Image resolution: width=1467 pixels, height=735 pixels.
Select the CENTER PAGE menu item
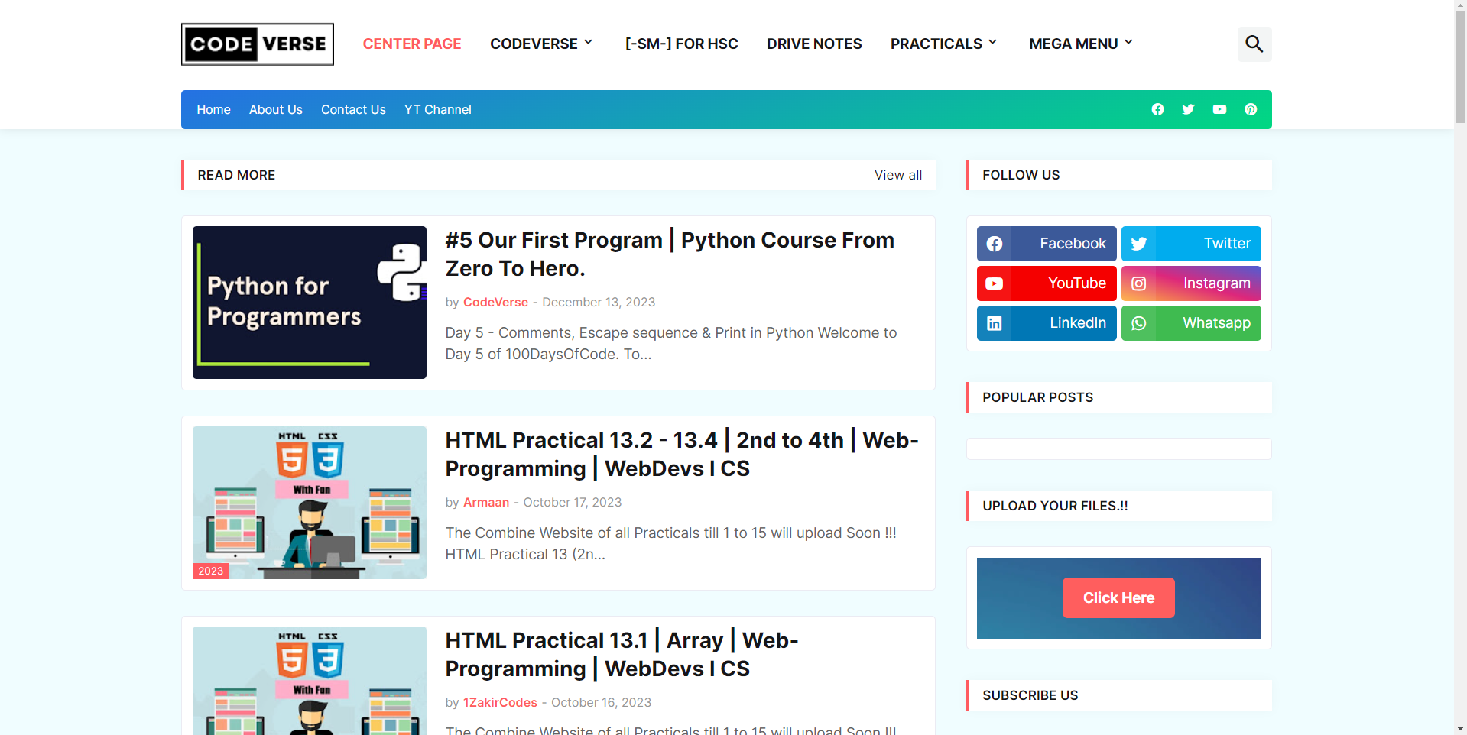(411, 44)
